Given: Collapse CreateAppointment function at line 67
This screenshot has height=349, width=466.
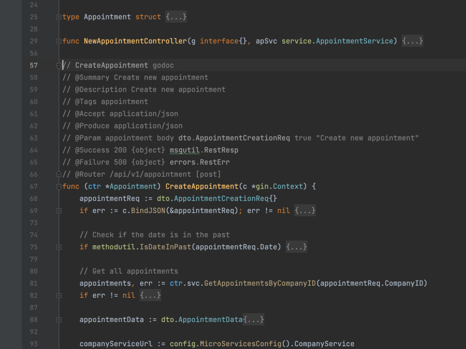Looking at the screenshot, I should (x=59, y=187).
